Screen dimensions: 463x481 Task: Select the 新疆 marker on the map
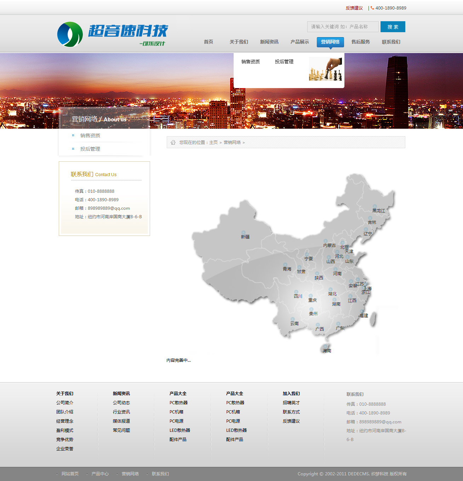(x=243, y=233)
